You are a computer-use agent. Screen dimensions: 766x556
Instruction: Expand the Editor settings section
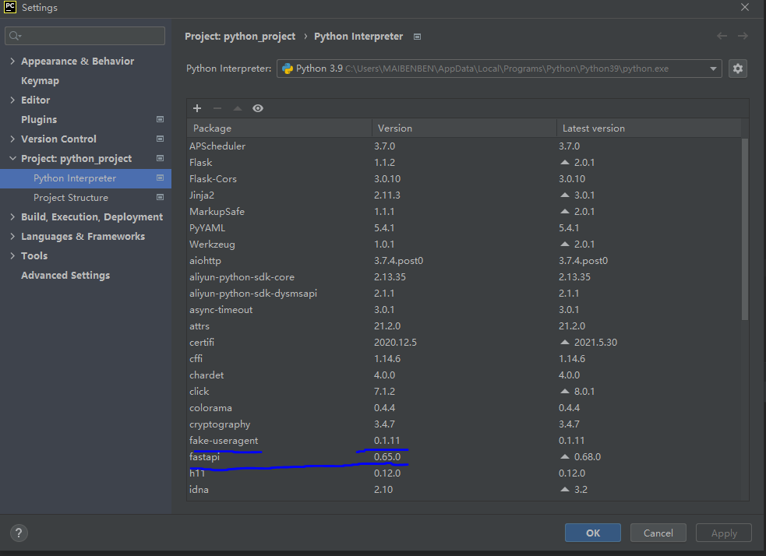(12, 100)
